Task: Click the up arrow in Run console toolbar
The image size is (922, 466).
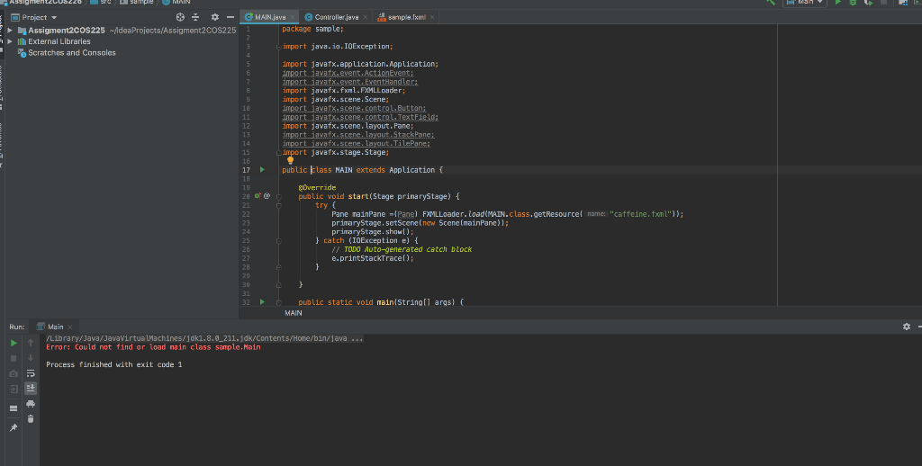Action: (x=31, y=343)
